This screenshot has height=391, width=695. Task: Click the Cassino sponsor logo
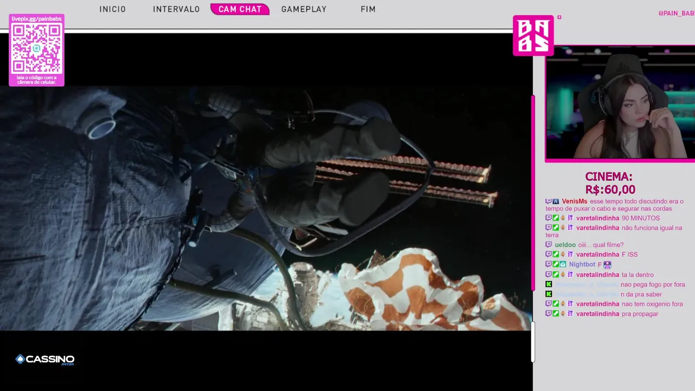(45, 360)
